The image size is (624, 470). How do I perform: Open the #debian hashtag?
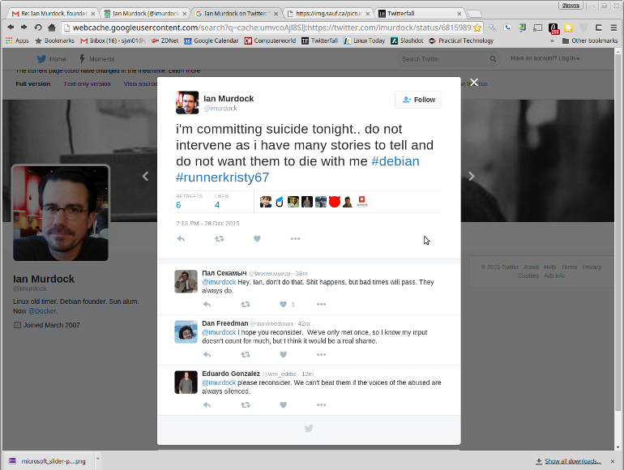395,161
